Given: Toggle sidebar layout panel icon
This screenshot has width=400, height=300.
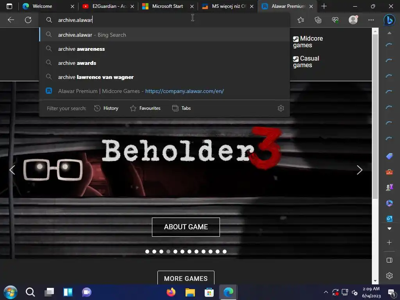Looking at the screenshot, I should pyautogui.click(x=389, y=260).
